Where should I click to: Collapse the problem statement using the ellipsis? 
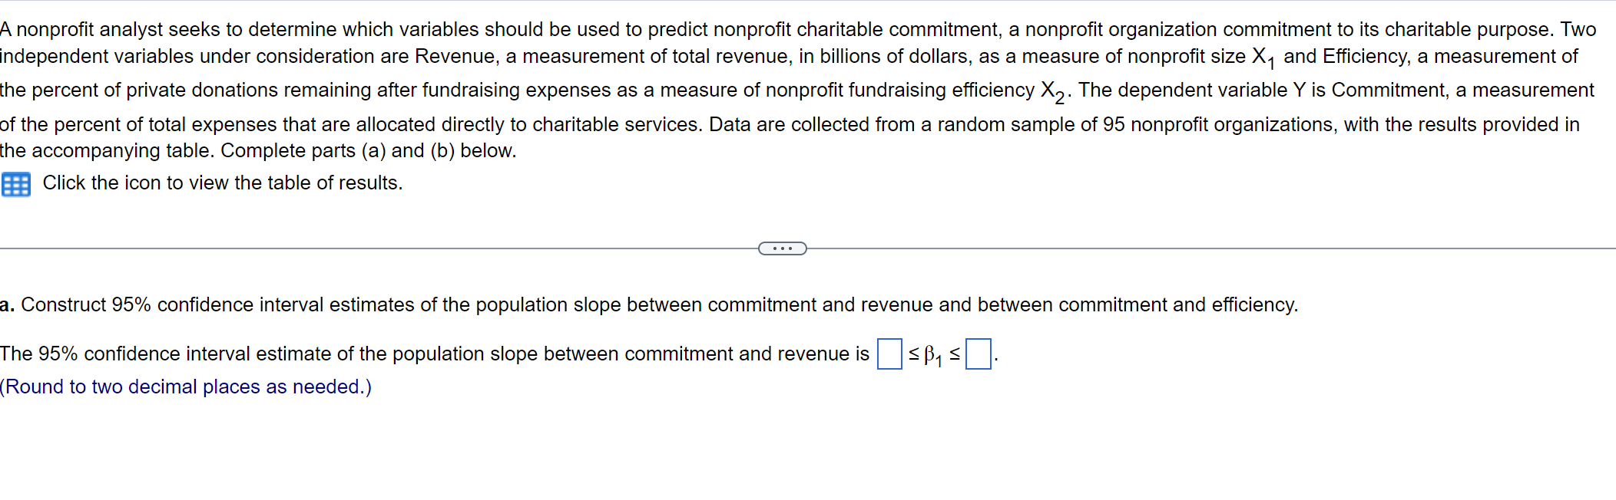(x=782, y=248)
